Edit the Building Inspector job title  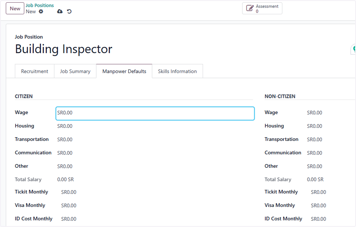[x=64, y=49]
